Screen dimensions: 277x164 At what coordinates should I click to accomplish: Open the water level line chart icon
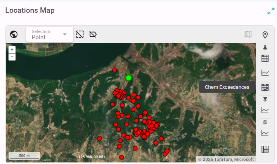coord(265,110)
